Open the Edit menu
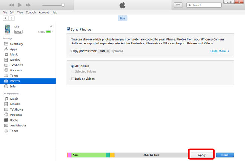The image size is (245, 161). click(x=12, y=12)
